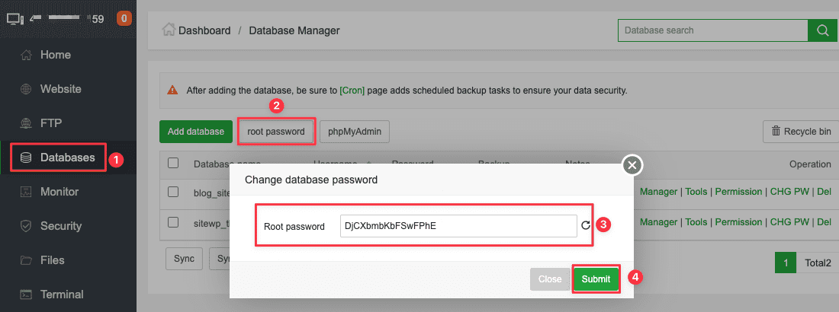Open the Recycle bin
Viewport: 839px width, 312px height.
800,132
